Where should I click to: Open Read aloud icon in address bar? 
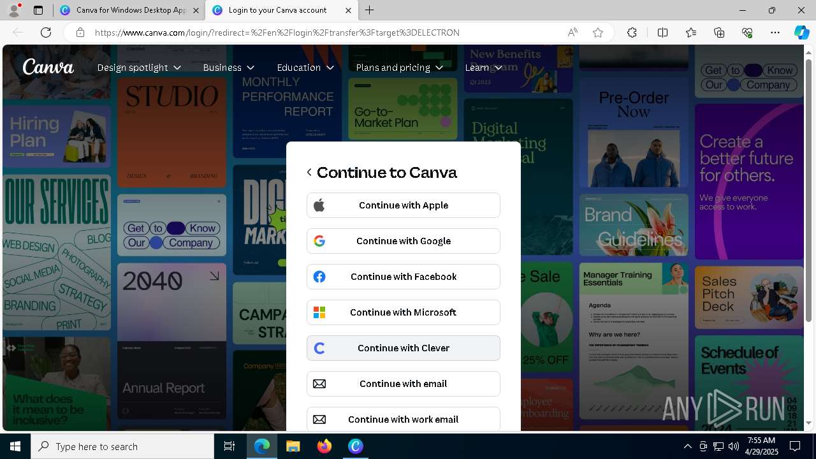(572, 33)
